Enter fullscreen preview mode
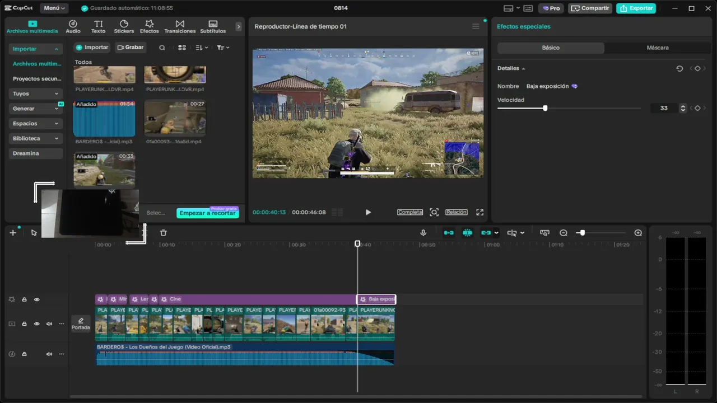 479,212
